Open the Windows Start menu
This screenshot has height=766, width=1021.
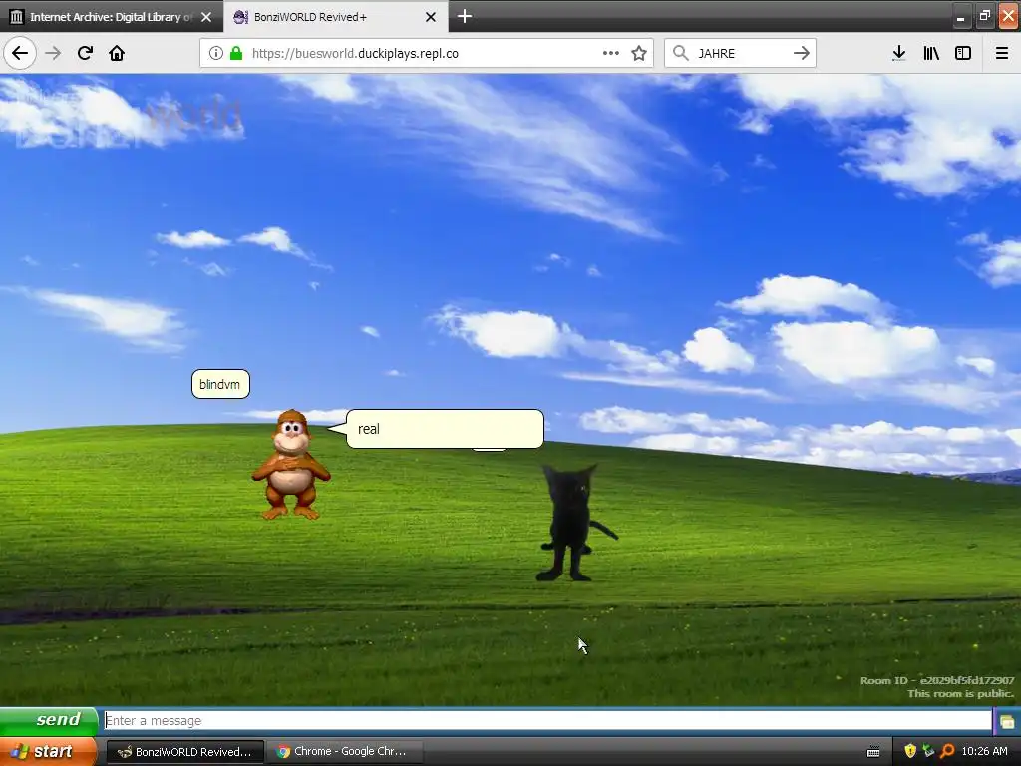pos(47,751)
